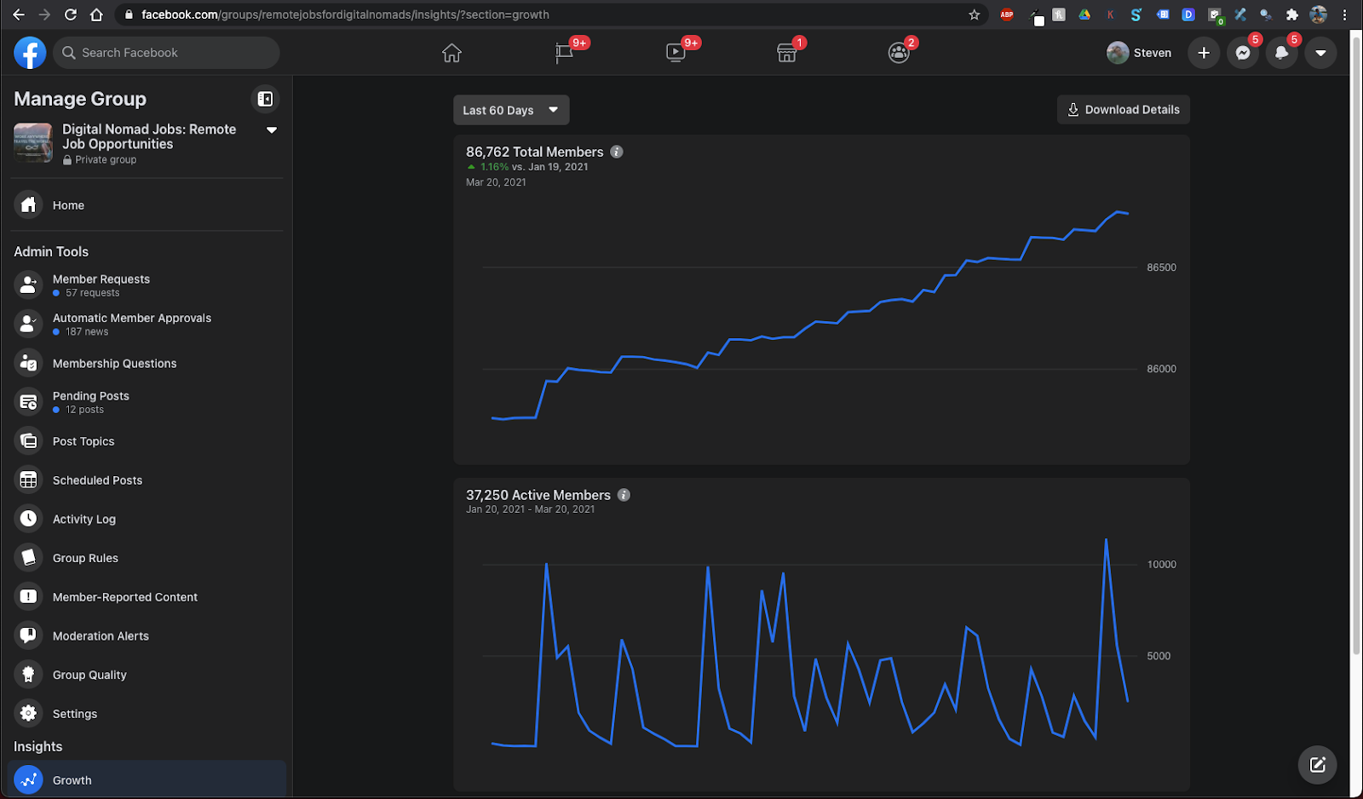The height and width of the screenshot is (799, 1363).
Task: Click the Scheduled Posts calendar icon
Action: click(x=28, y=480)
